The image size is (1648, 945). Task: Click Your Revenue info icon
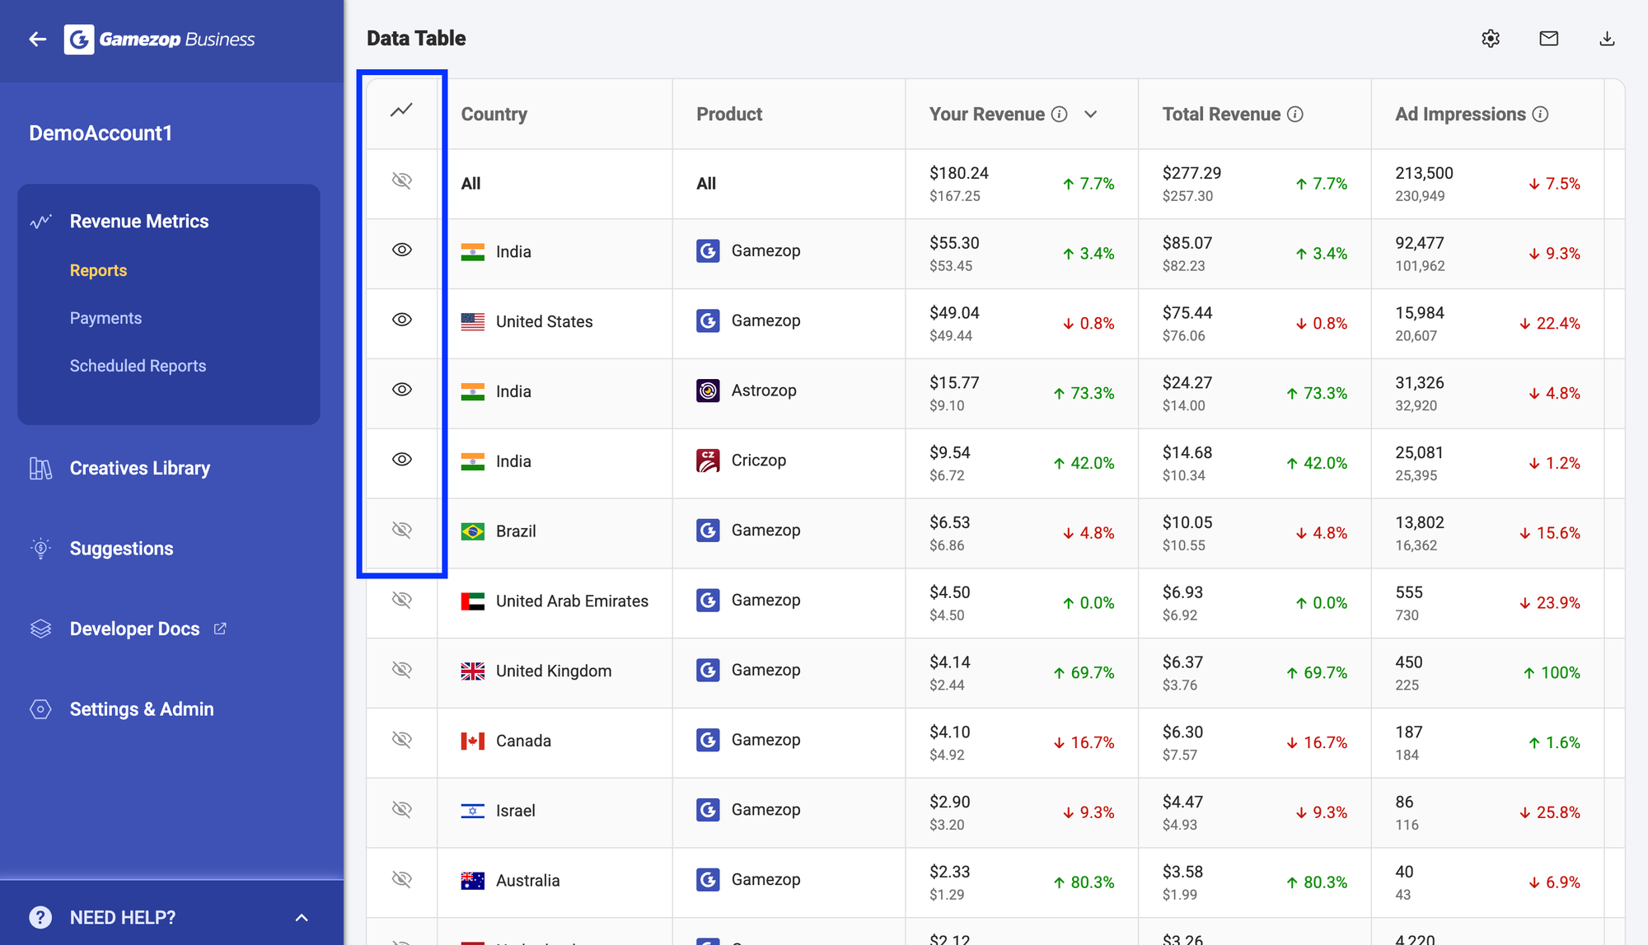[x=1060, y=115]
